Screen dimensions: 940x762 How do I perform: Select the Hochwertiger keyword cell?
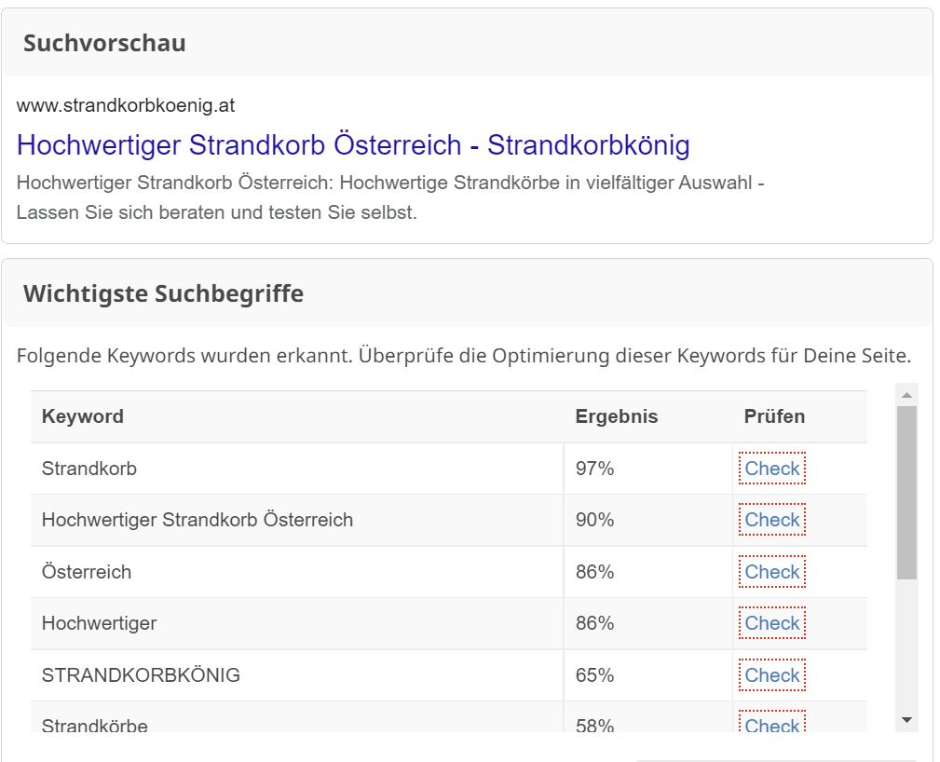[297, 623]
